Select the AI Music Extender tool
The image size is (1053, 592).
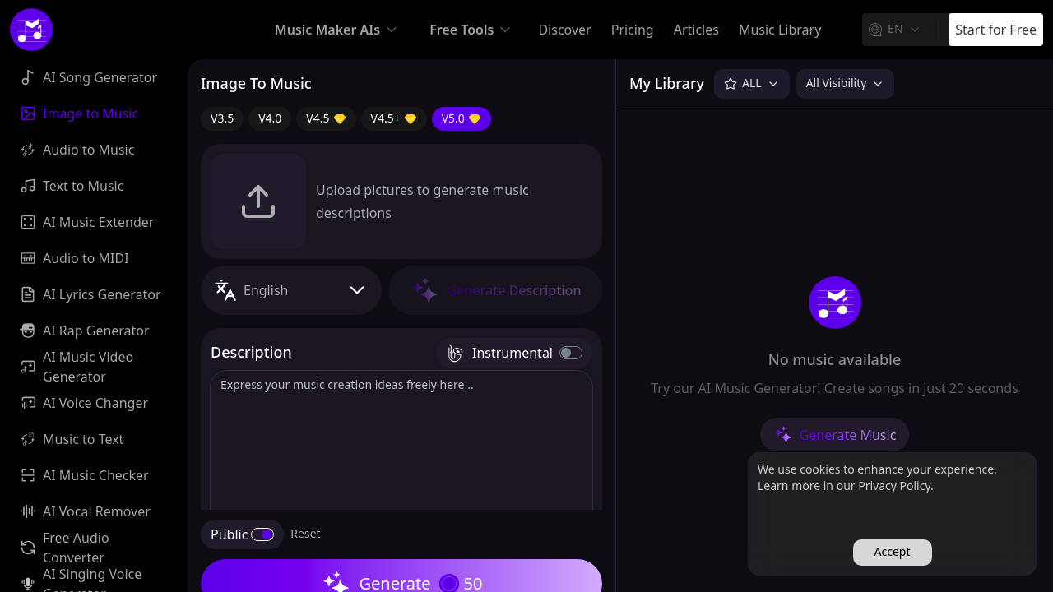(x=97, y=222)
